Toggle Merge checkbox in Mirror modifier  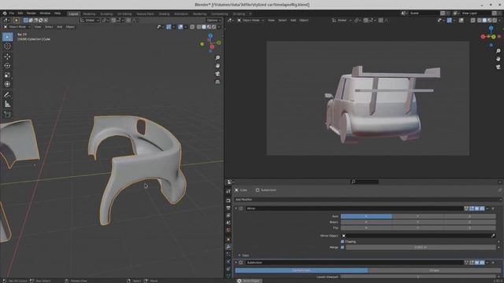343,248
